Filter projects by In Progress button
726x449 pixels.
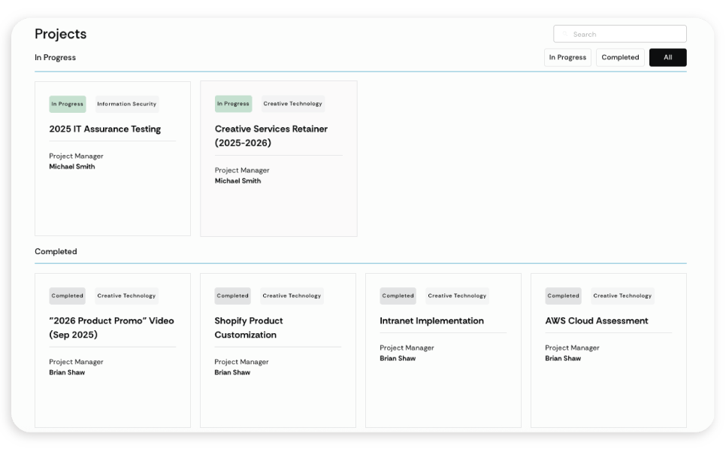[567, 57]
